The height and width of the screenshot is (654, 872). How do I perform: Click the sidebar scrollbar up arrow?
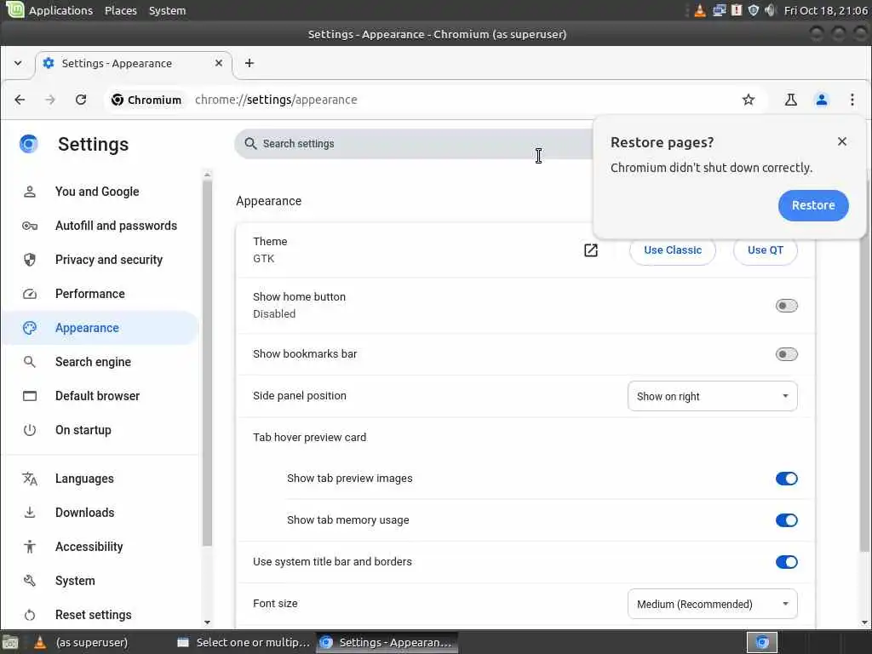coord(207,175)
